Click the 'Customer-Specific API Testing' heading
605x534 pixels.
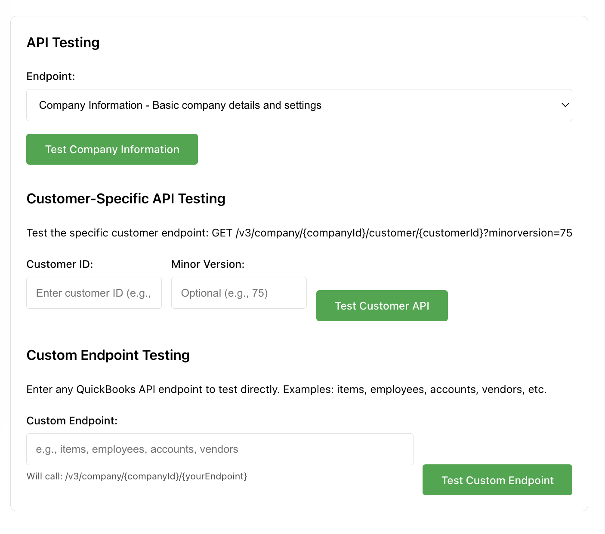[x=126, y=199]
